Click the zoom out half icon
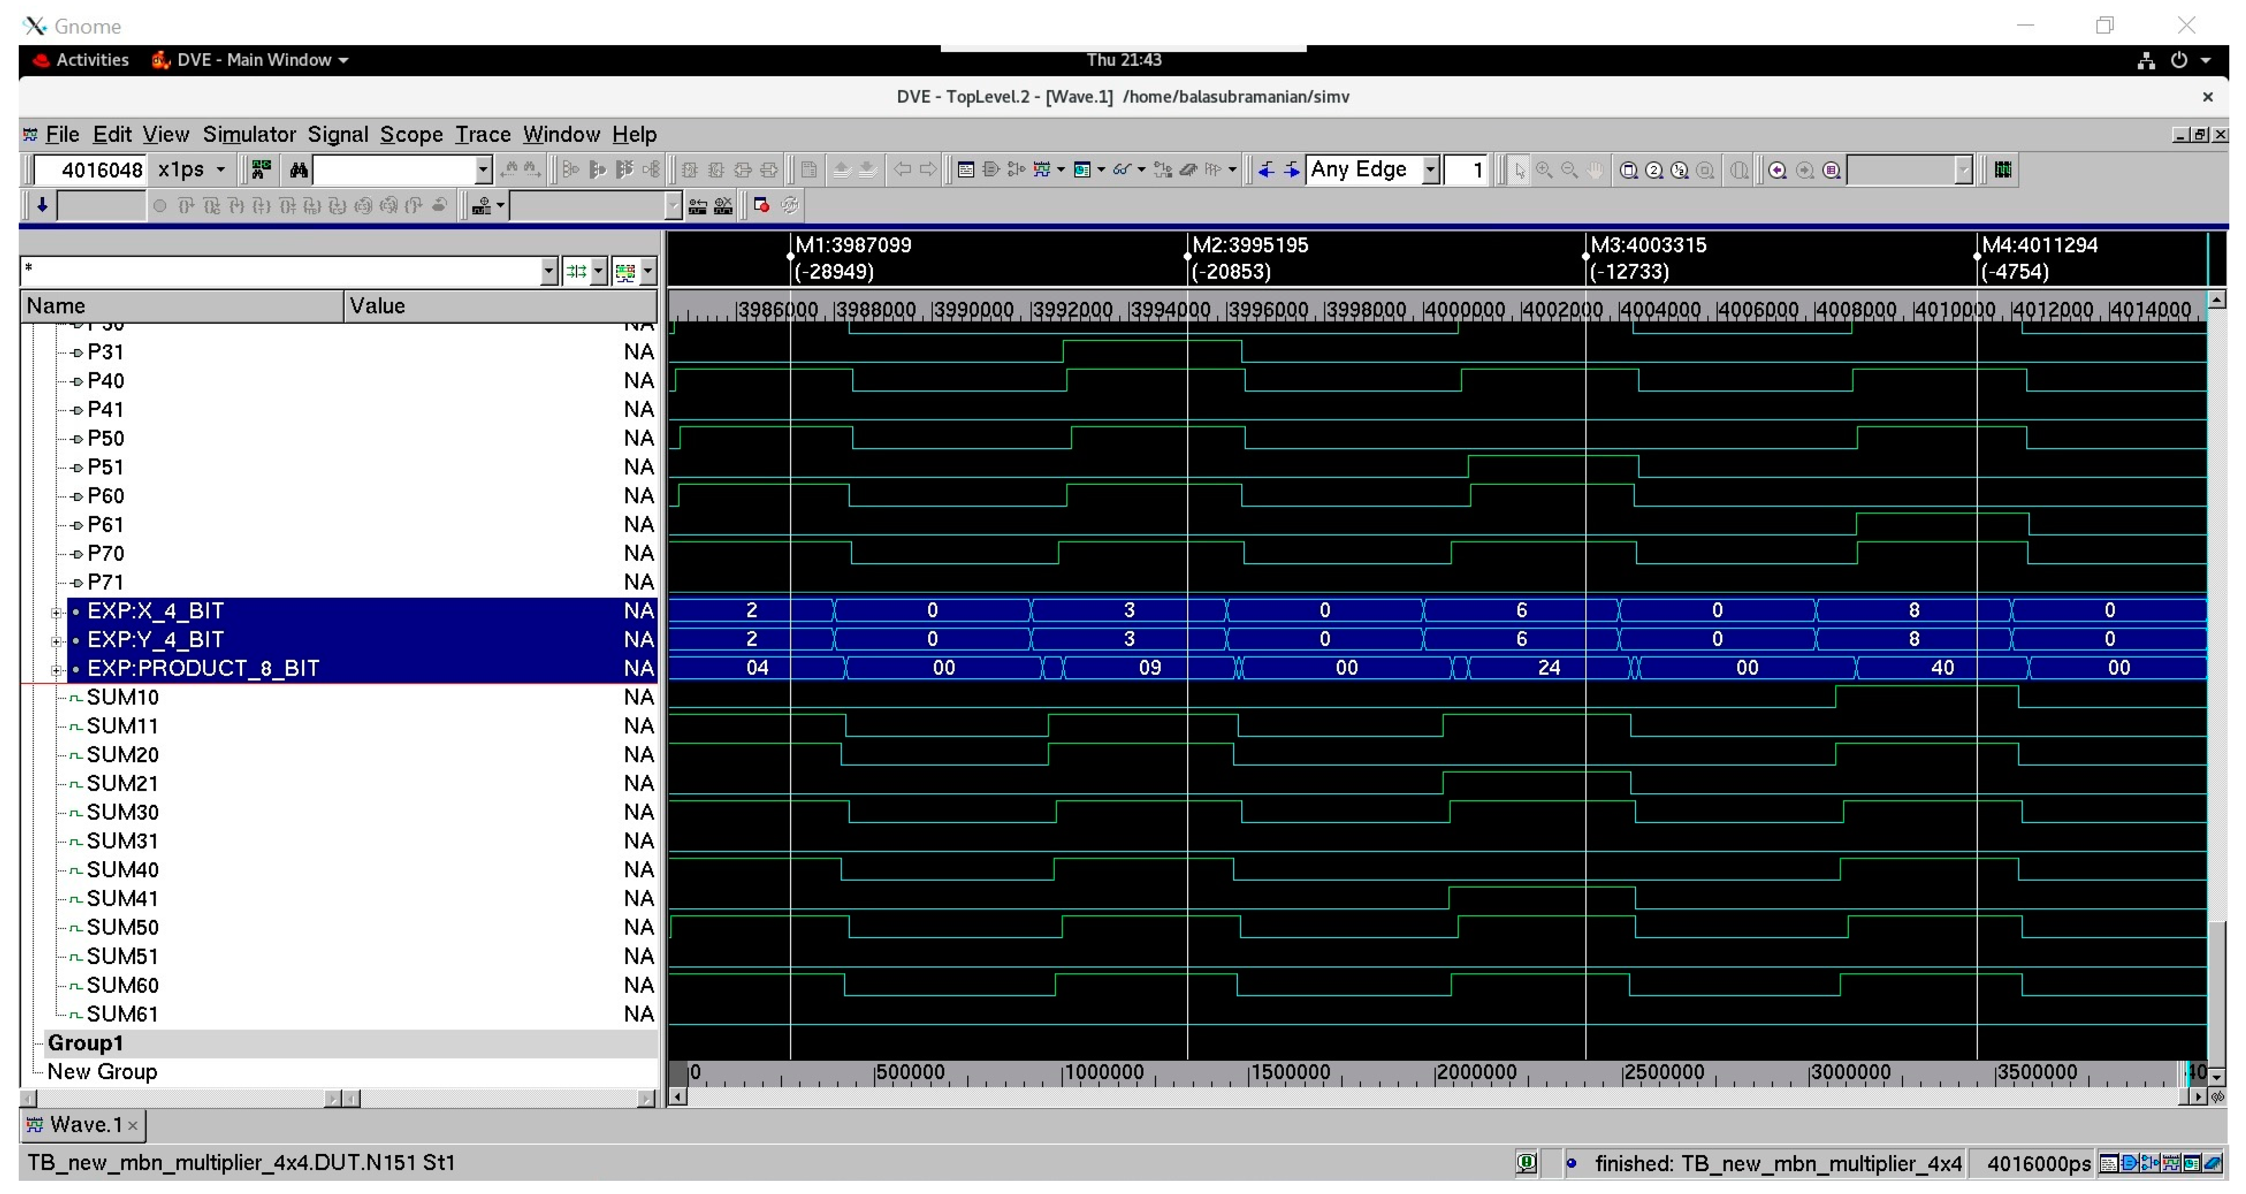 pyautogui.click(x=1679, y=170)
